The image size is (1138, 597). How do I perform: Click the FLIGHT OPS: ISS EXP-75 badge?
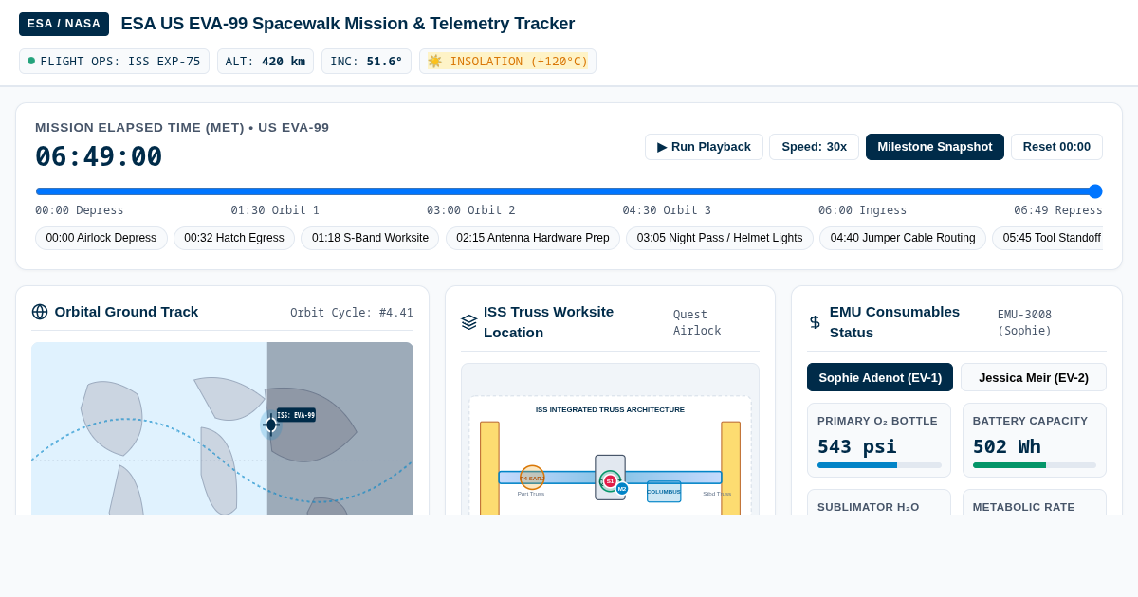[114, 62]
